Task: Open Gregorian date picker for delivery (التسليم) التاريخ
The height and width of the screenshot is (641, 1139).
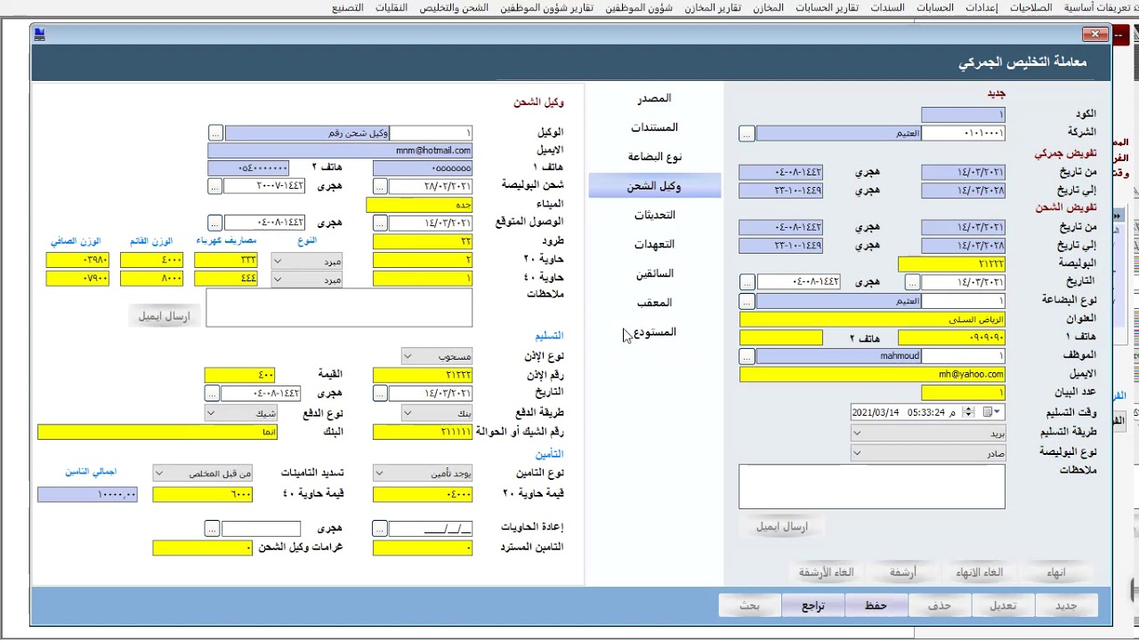Action: click(380, 394)
